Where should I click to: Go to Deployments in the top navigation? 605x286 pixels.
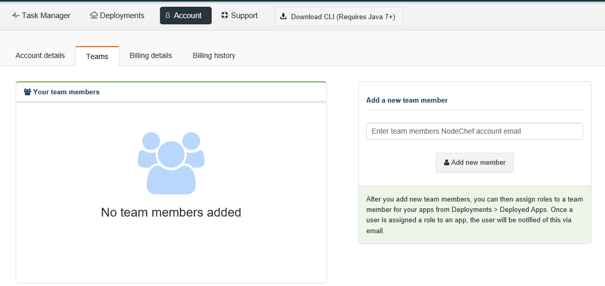pyautogui.click(x=117, y=16)
